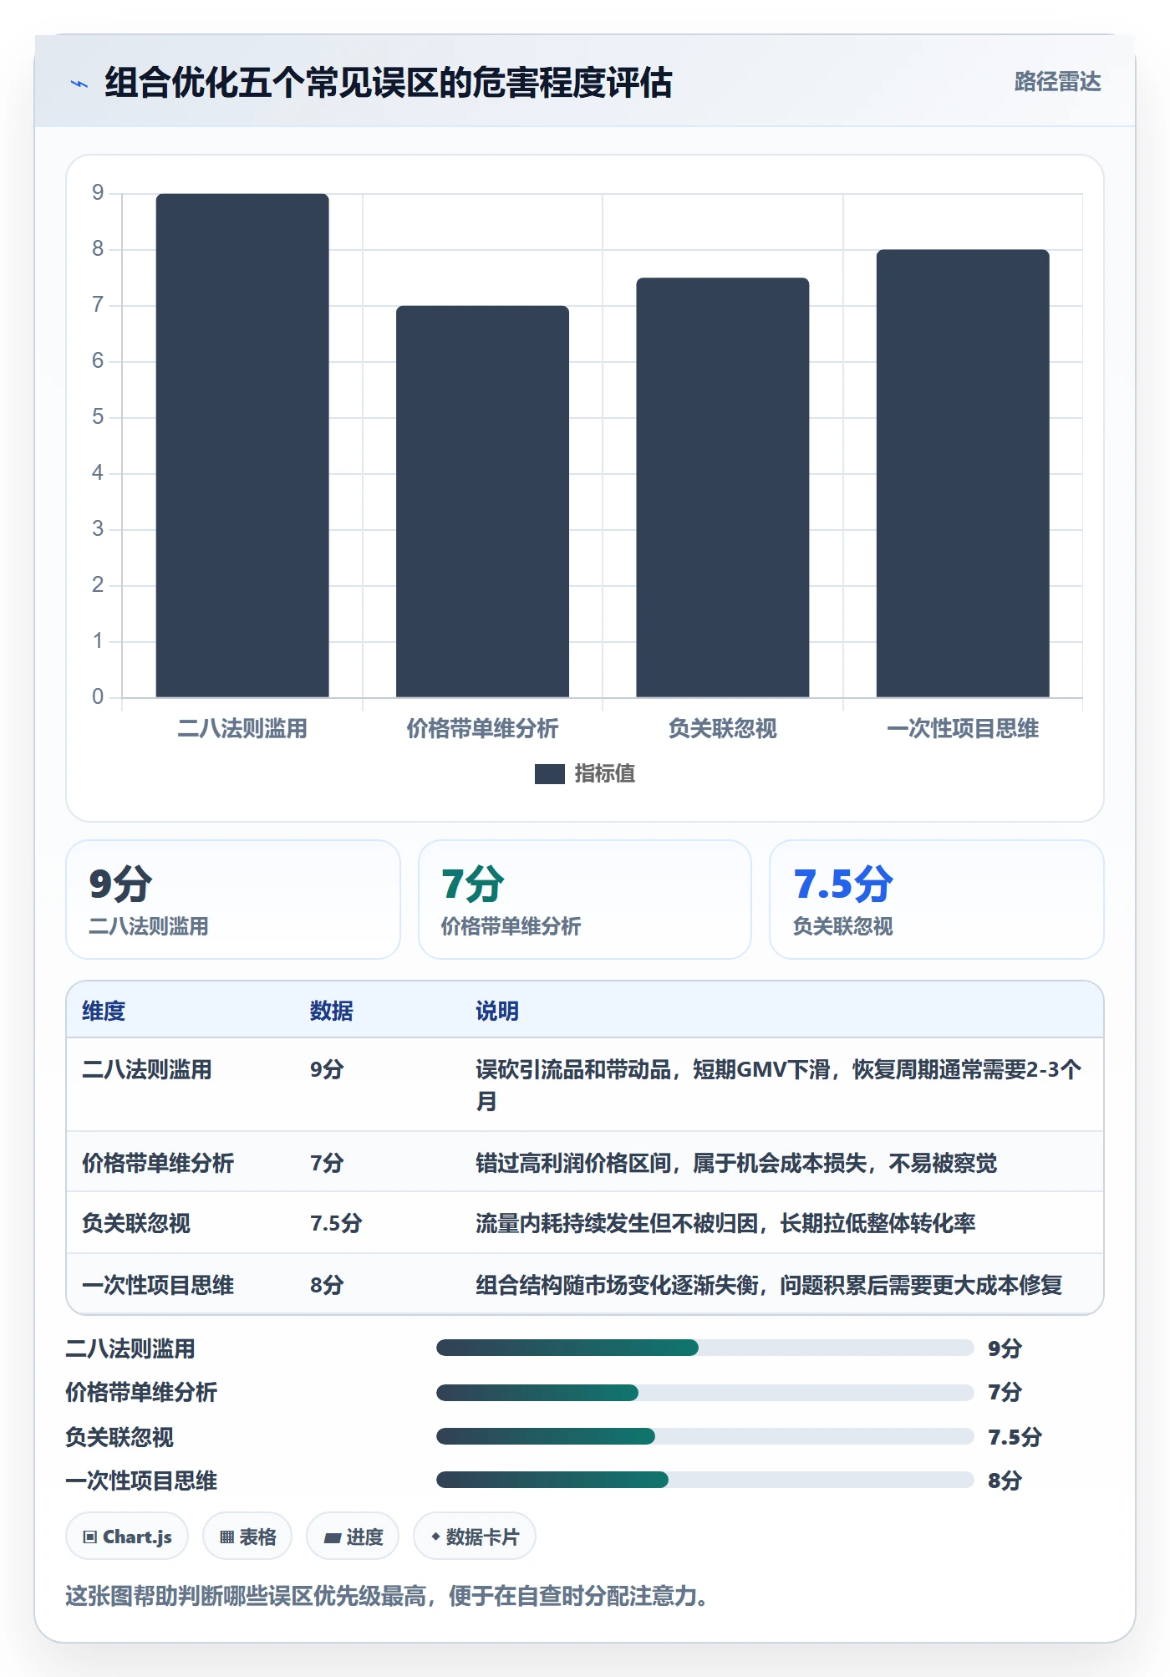
Task: Open the 9分 二八法则滥用 data card
Action: click(233, 900)
